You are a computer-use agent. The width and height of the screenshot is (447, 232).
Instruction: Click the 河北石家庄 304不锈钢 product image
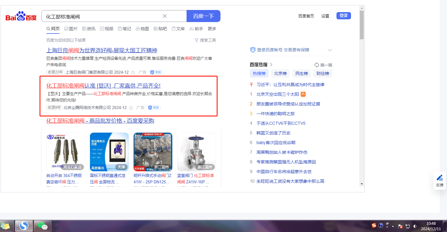point(66,152)
